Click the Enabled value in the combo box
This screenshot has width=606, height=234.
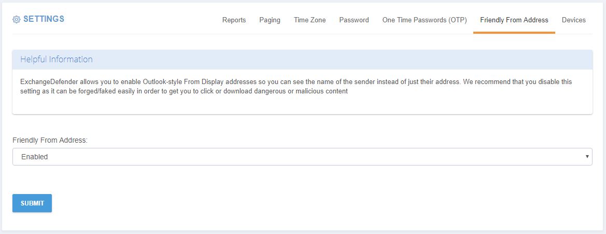(34, 157)
